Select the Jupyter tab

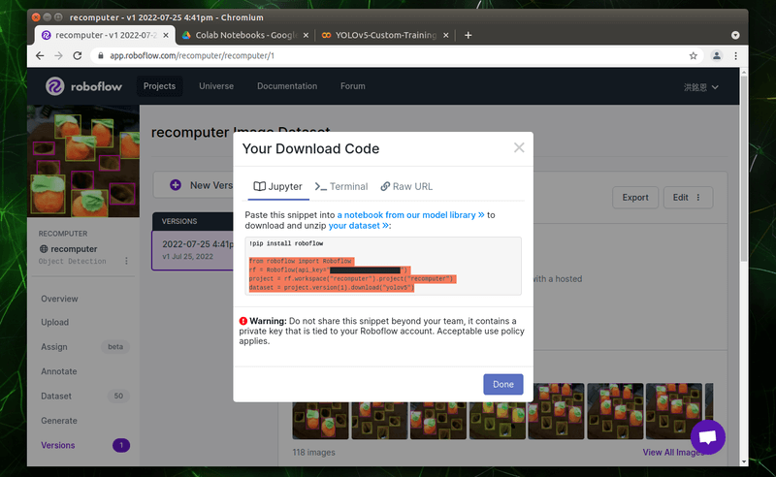[x=278, y=186]
